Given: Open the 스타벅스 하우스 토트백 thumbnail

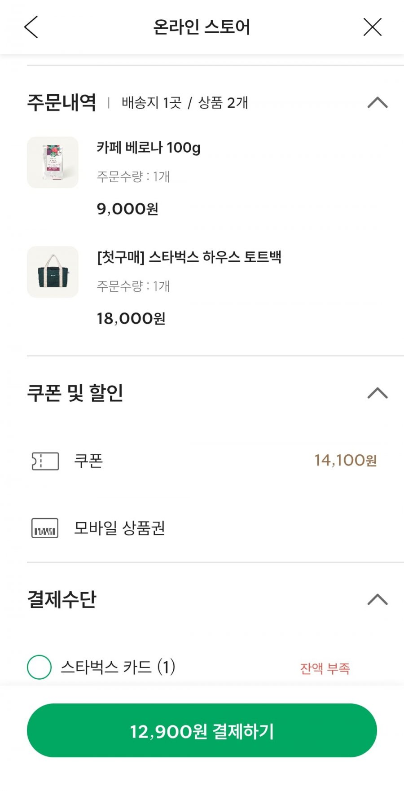Looking at the screenshot, I should (53, 272).
